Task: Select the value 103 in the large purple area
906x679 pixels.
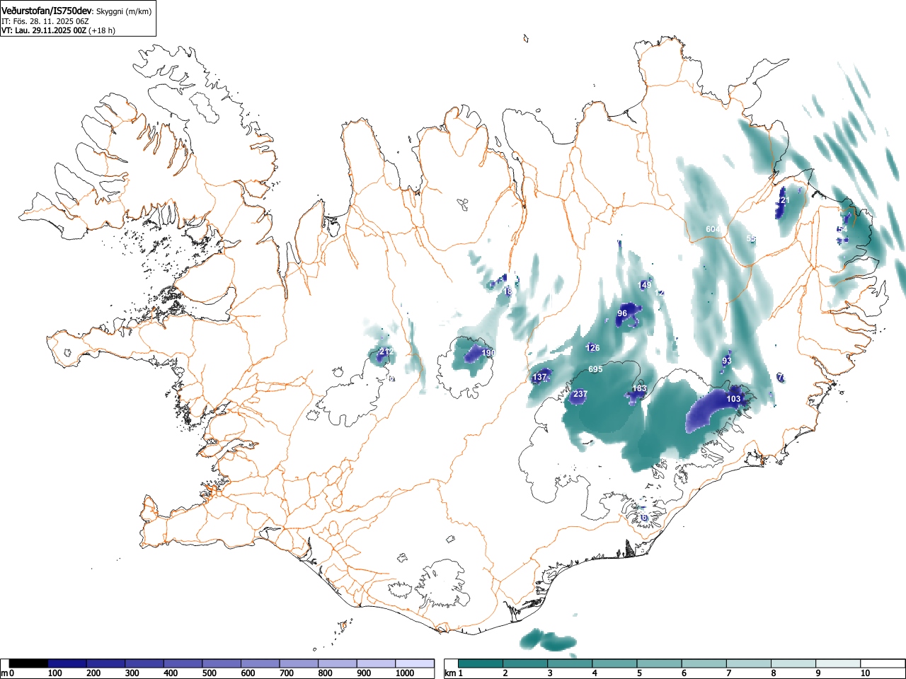Action: 733,399
